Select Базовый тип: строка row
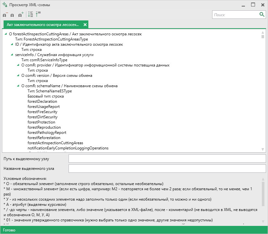 [x=45, y=96]
